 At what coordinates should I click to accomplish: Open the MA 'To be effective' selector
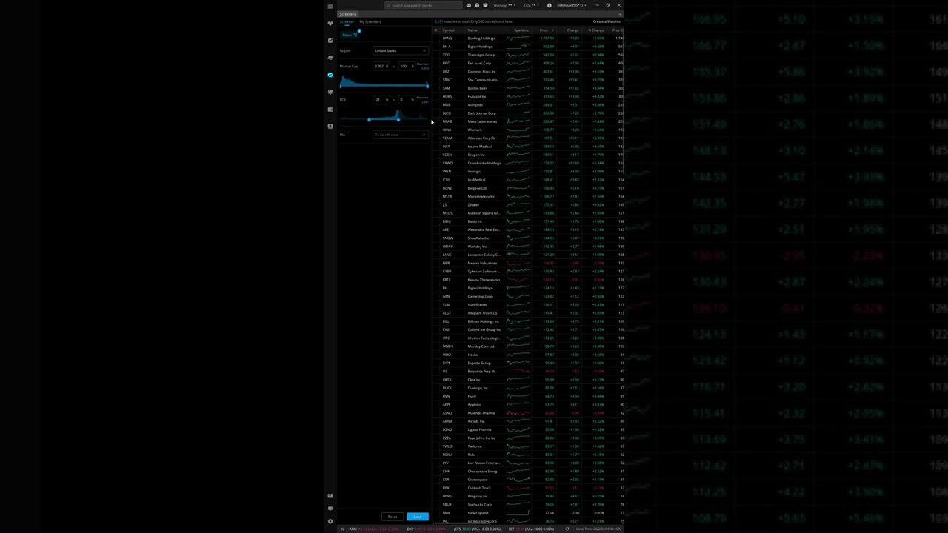pos(401,135)
